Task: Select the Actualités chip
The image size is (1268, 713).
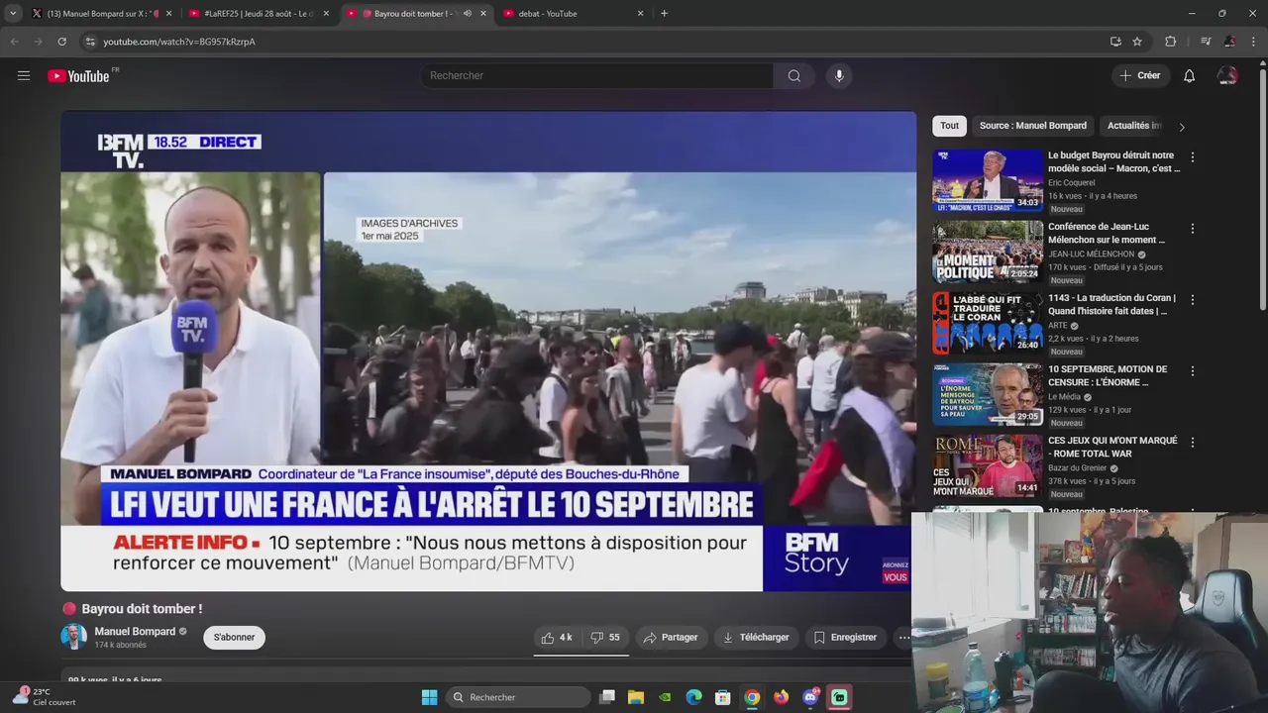Action: coord(1134,126)
